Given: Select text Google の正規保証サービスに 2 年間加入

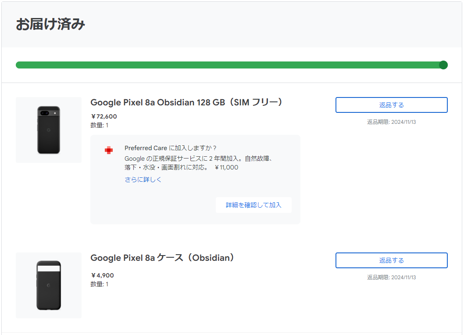Looking at the screenshot, I should click(182, 158).
